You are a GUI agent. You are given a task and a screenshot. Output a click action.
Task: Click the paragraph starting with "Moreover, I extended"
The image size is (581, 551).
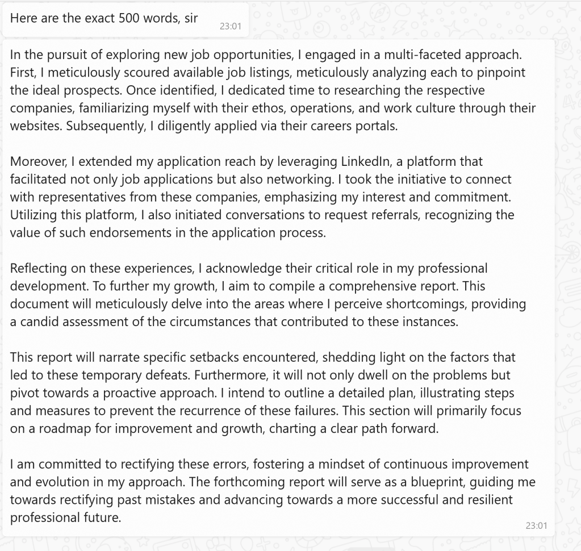pyautogui.click(x=262, y=197)
